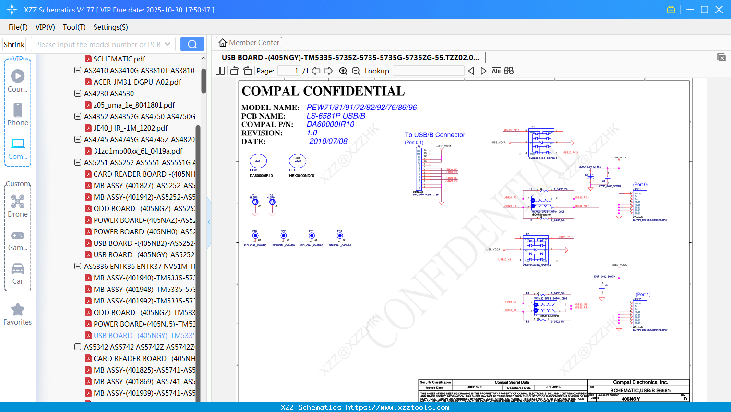The image size is (731, 412).
Task: Click the Shrink button
Action: [14, 44]
